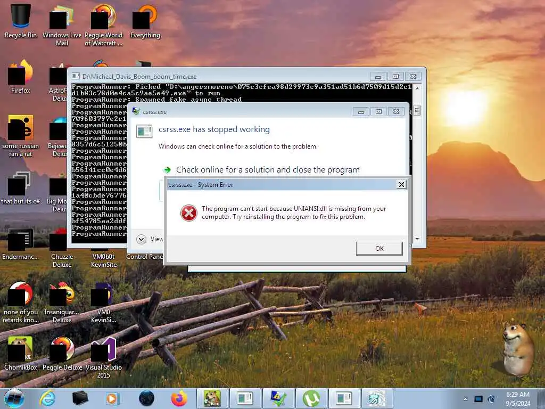
Task: Close the csrss.exe System Error dialog
Action: pyautogui.click(x=401, y=184)
